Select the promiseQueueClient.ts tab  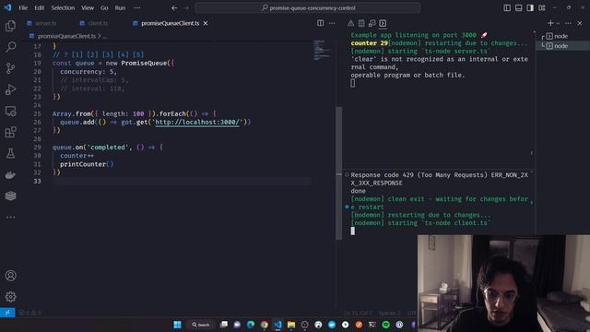pyautogui.click(x=170, y=23)
